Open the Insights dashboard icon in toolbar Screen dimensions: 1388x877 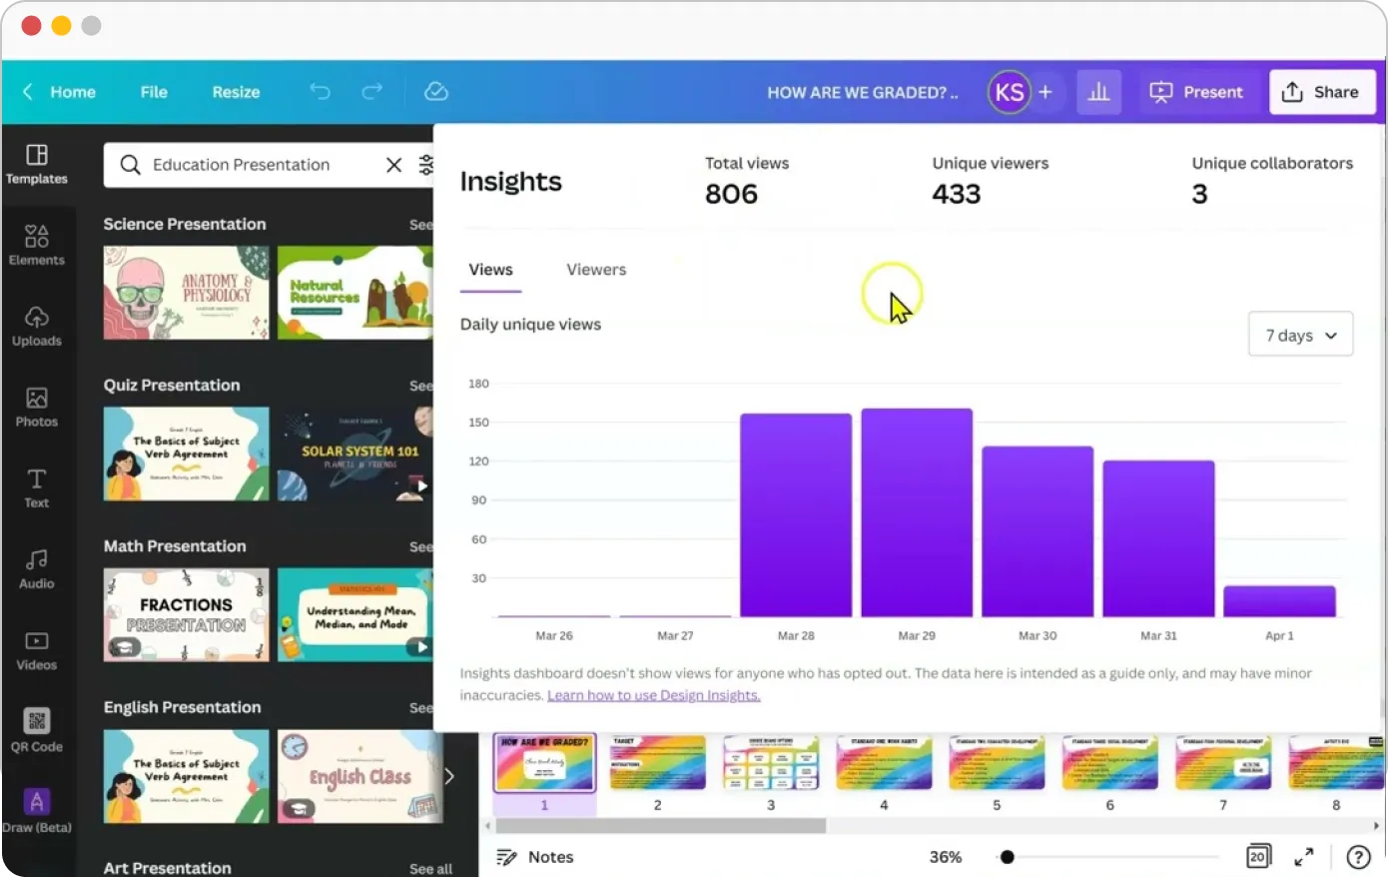(x=1098, y=91)
